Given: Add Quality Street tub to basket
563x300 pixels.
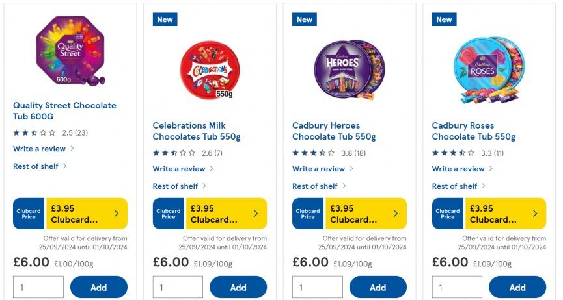Looking at the screenshot, I should (99, 288).
